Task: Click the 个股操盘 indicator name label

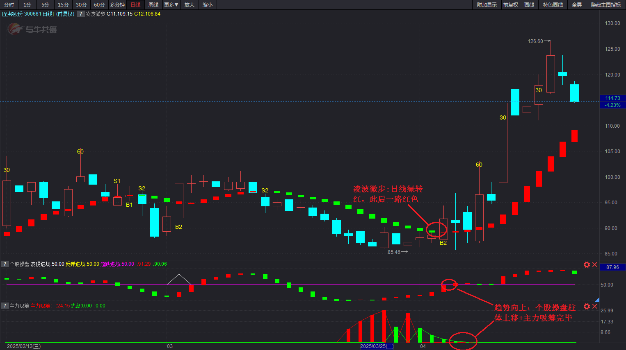Action: (20, 264)
